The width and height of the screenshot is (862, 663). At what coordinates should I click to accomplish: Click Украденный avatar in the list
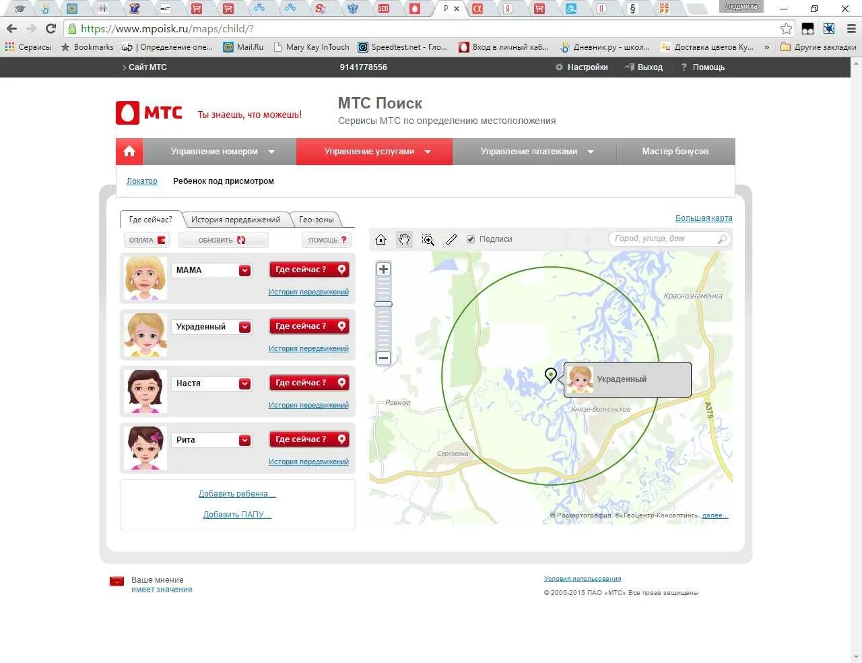pyautogui.click(x=145, y=334)
